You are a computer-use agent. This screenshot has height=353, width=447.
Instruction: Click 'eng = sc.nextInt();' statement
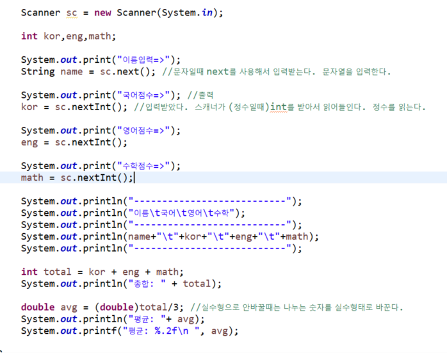pyautogui.click(x=74, y=142)
